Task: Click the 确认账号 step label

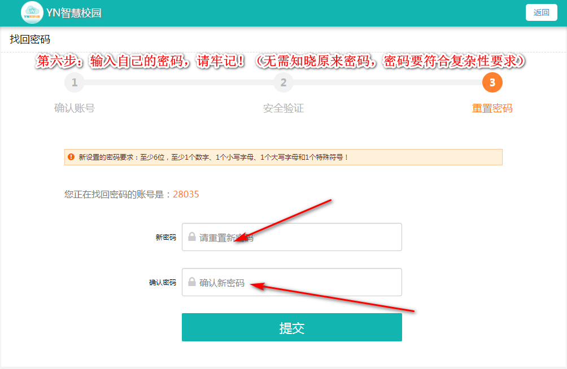Action: 74,108
